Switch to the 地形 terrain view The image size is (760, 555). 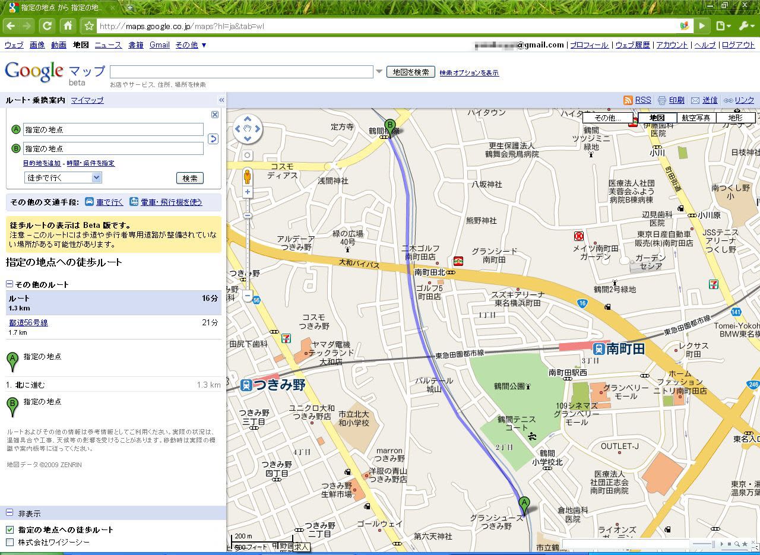click(x=735, y=118)
